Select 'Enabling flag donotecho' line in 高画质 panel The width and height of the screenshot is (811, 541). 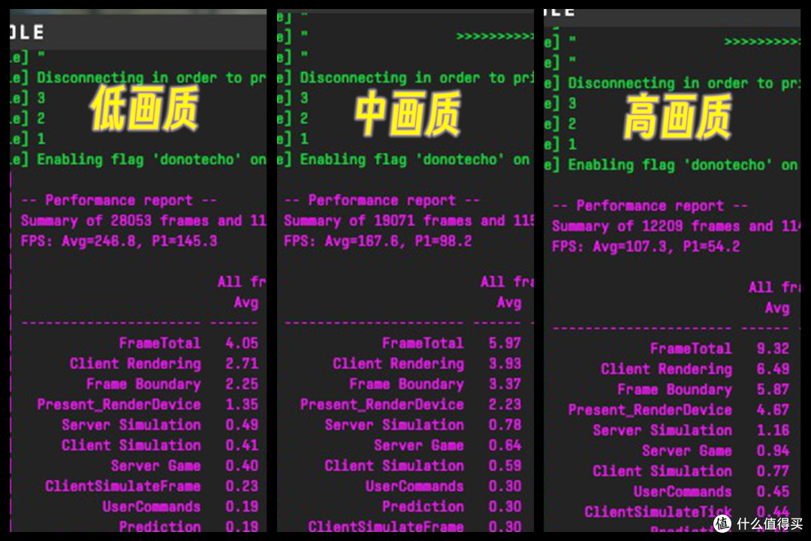(x=684, y=165)
